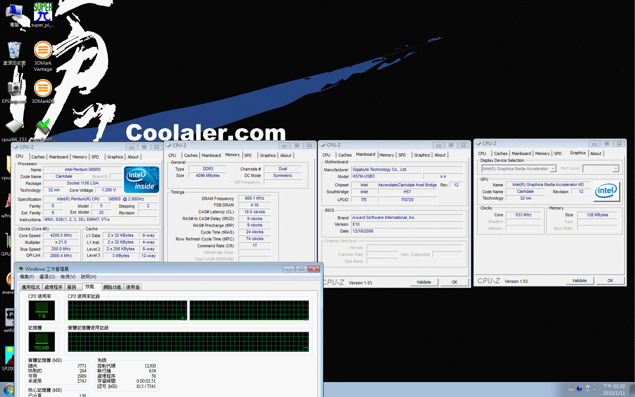This screenshot has width=635, height=397.
Task: Click the GPU Core clock 533 MHz
Action: (x=523, y=215)
